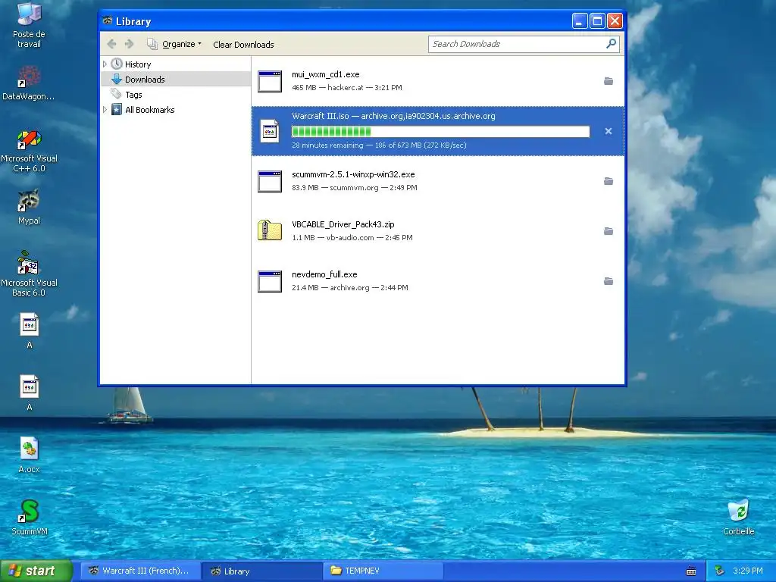Screen dimensions: 776x582
Task: Switch to TEMPNEV folder taskbar button
Action: [x=383, y=571]
